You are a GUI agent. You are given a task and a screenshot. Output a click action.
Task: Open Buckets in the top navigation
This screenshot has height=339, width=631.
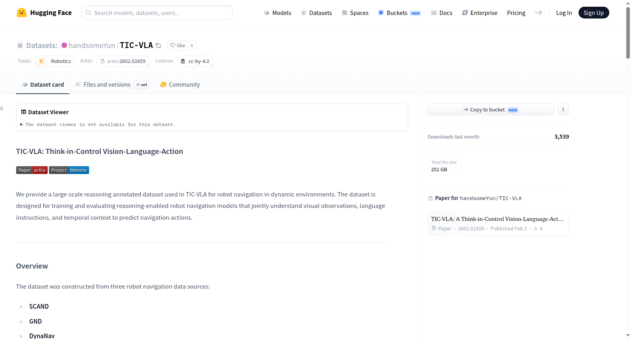(400, 13)
